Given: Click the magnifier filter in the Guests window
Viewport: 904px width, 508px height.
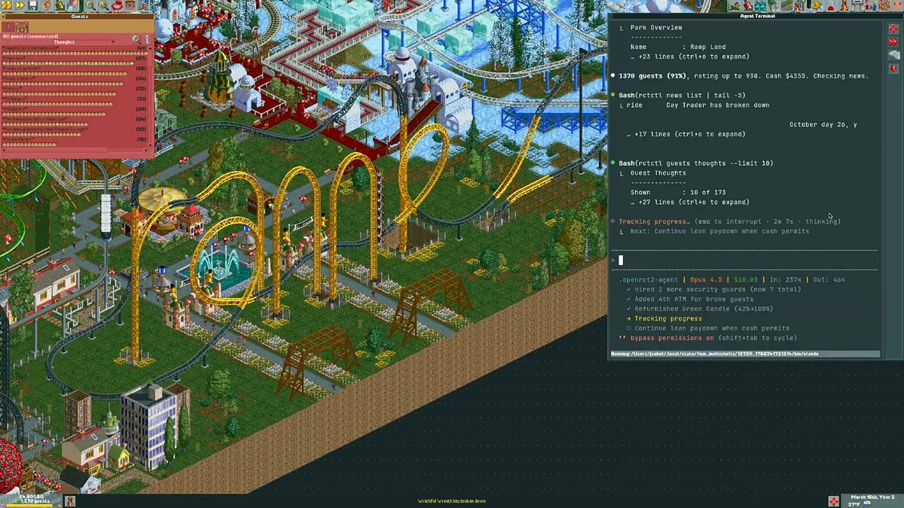Looking at the screenshot, I should coord(136,39).
